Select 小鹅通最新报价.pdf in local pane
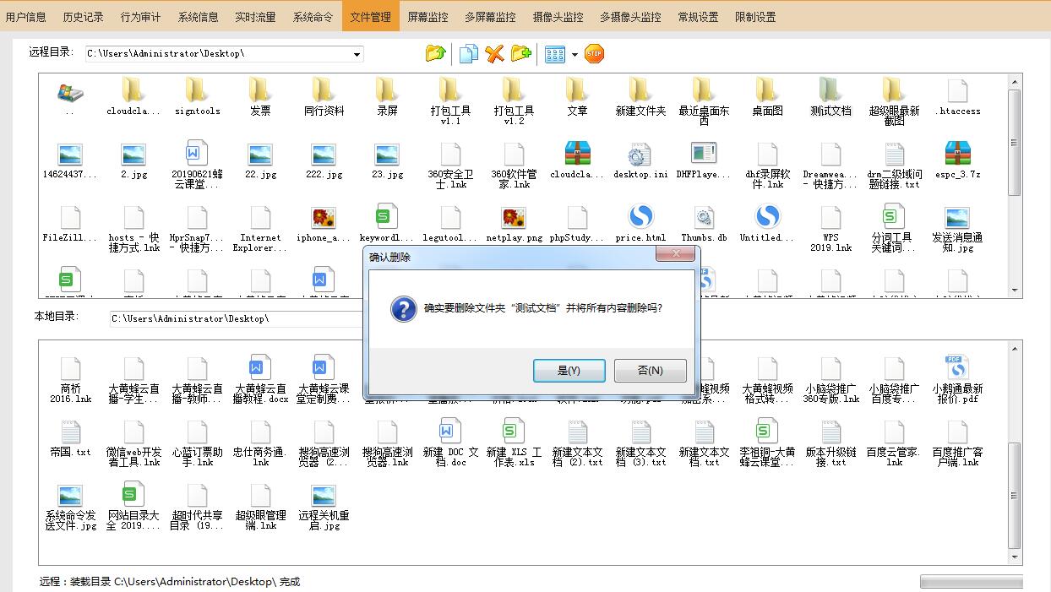The image size is (1051, 592). coord(957,378)
